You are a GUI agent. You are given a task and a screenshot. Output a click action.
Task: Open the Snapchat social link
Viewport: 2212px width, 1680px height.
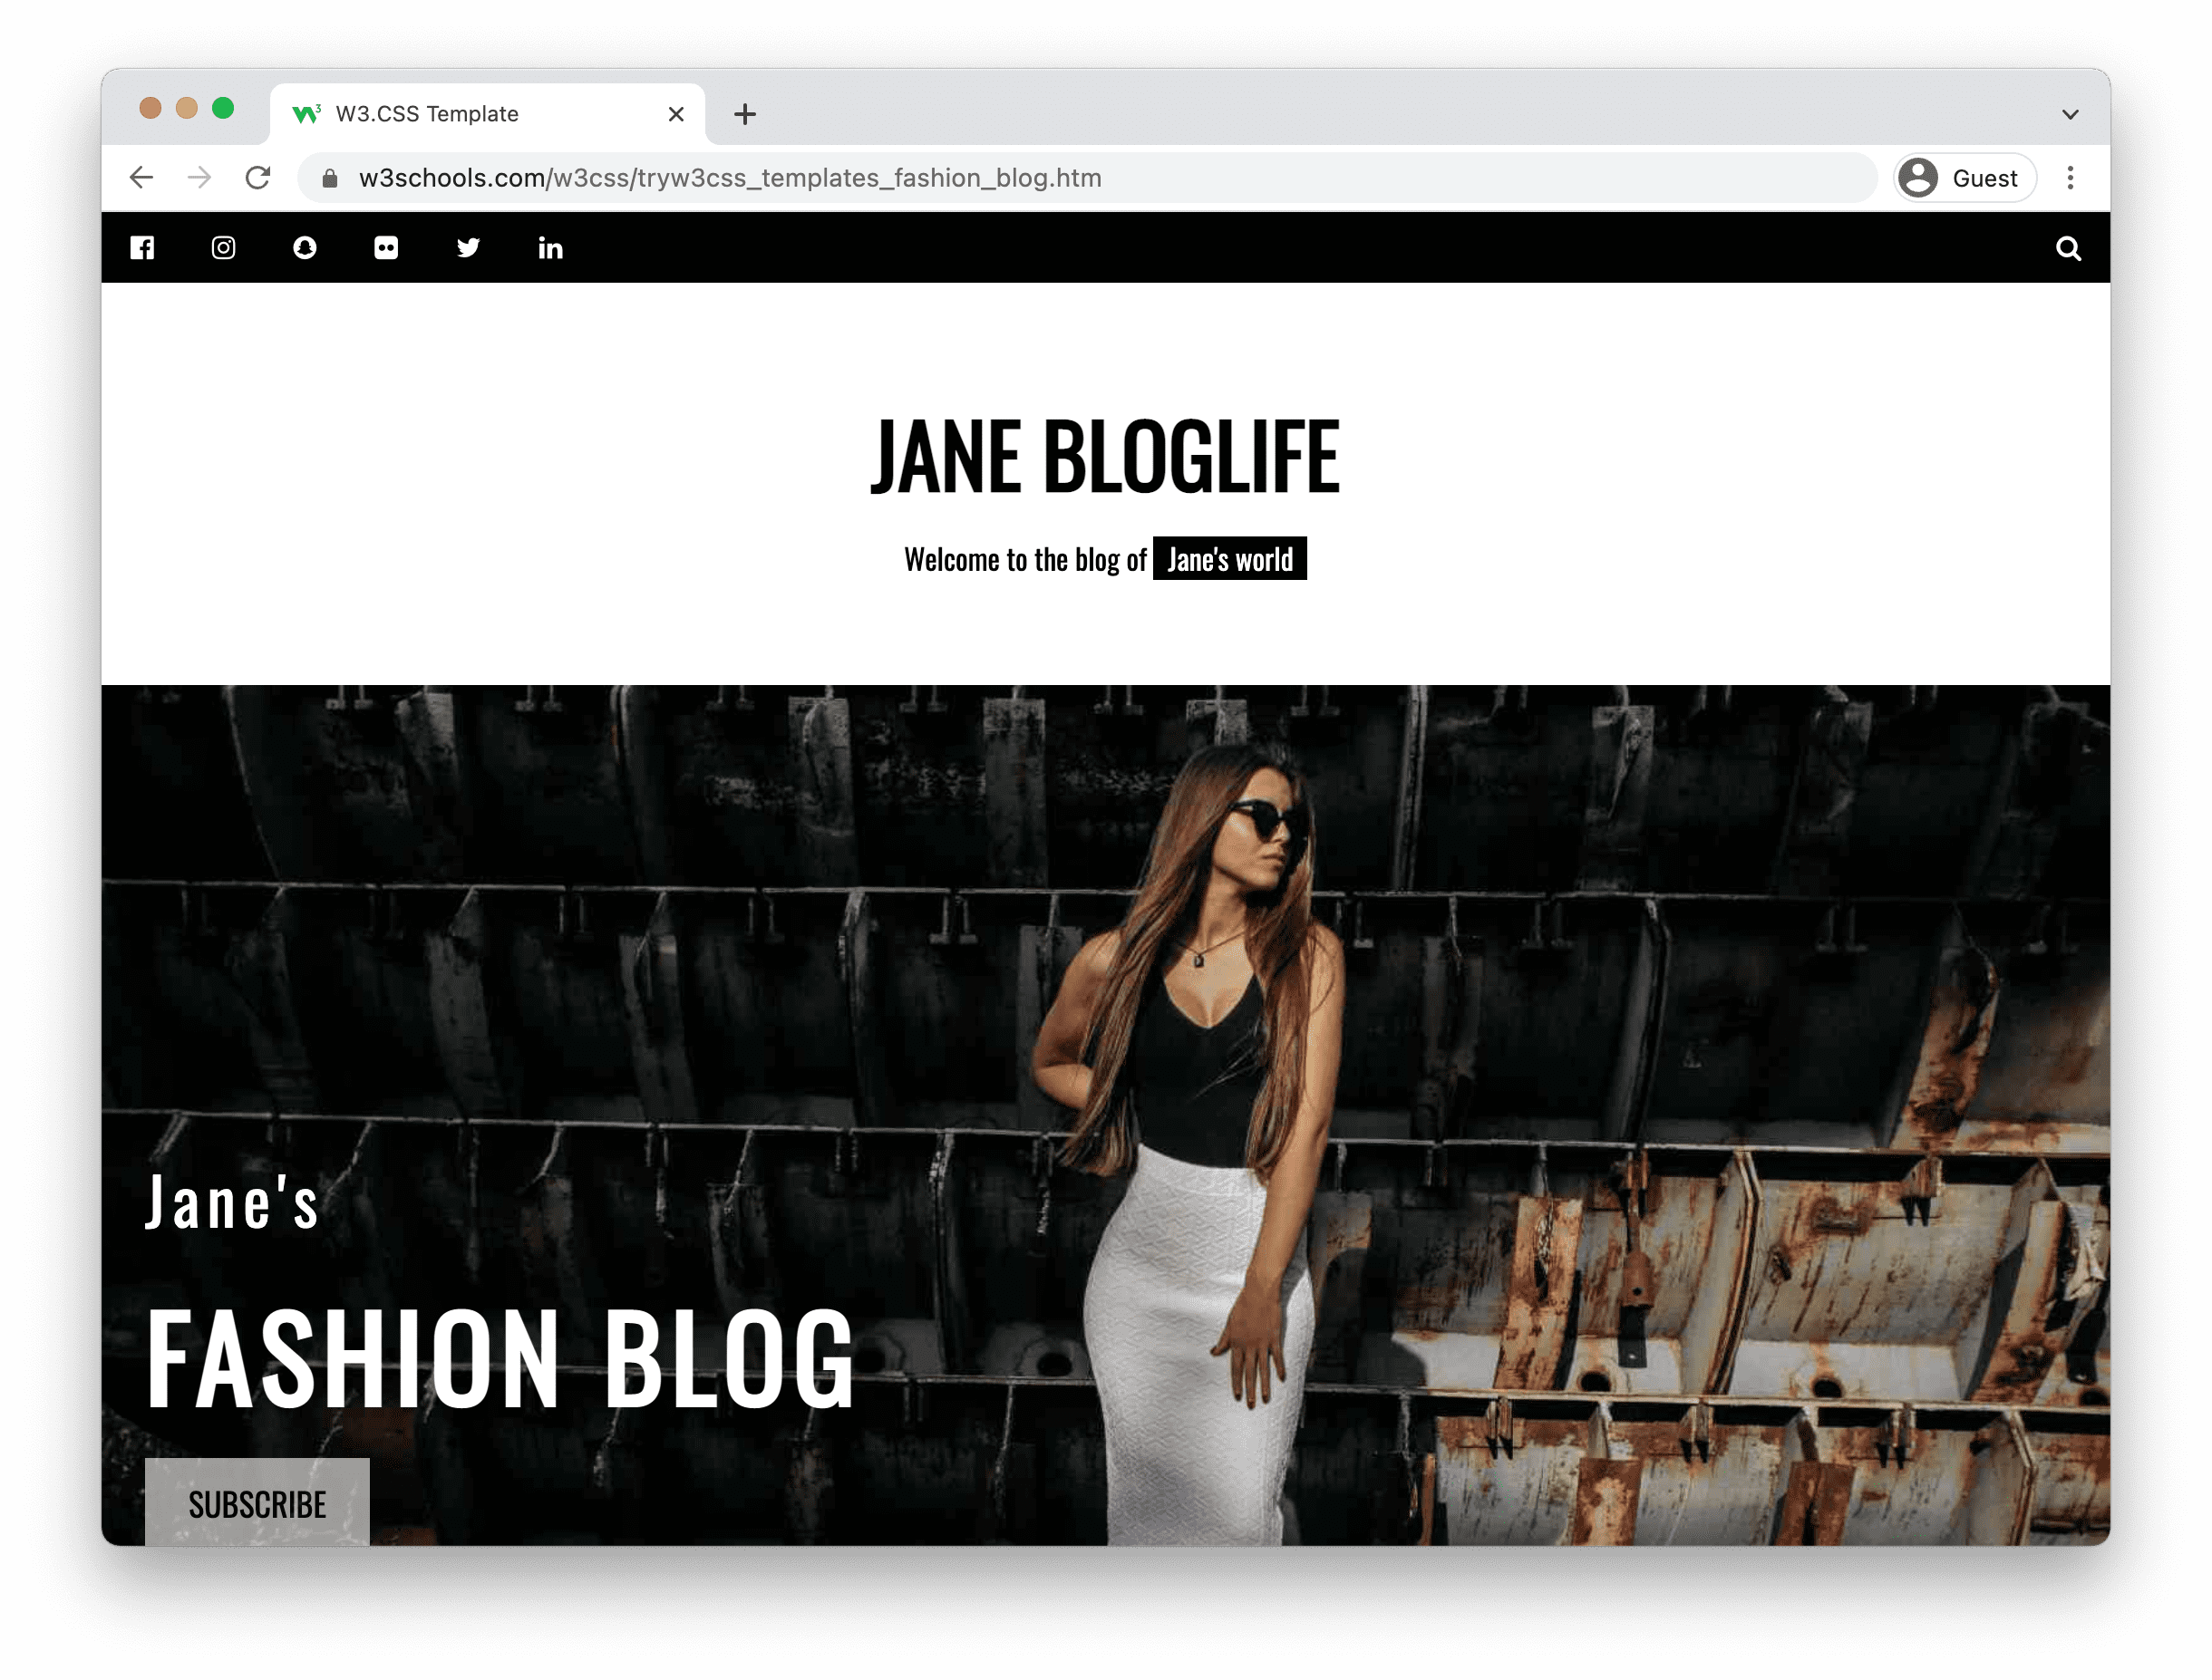[x=306, y=248]
